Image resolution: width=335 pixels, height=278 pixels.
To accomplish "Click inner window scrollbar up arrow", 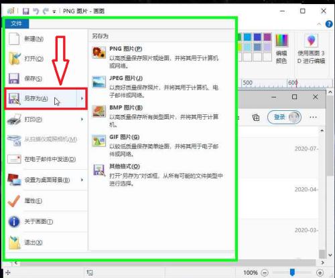I will point(322,130).
